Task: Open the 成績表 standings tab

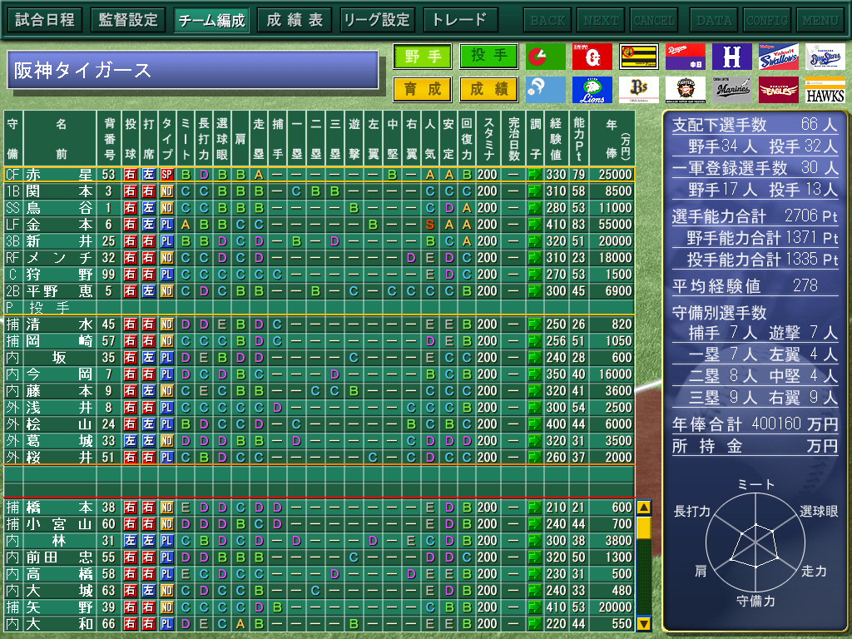Action: coord(295,20)
